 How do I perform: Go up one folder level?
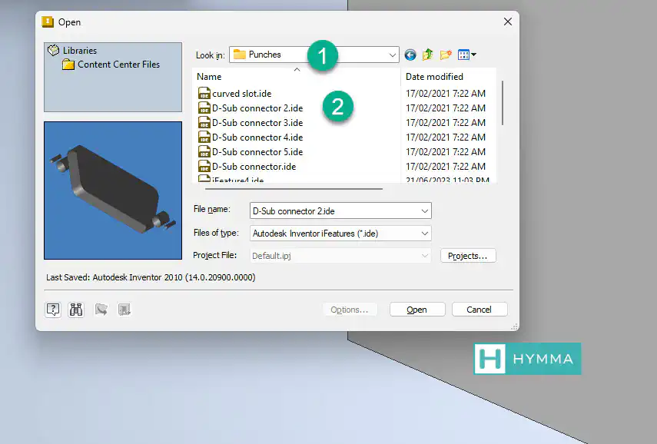pos(427,55)
